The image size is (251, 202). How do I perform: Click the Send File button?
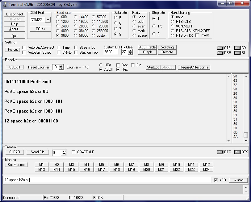38,152
